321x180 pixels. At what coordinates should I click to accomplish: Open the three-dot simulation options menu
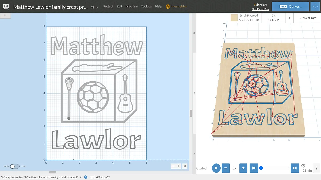click(x=316, y=168)
